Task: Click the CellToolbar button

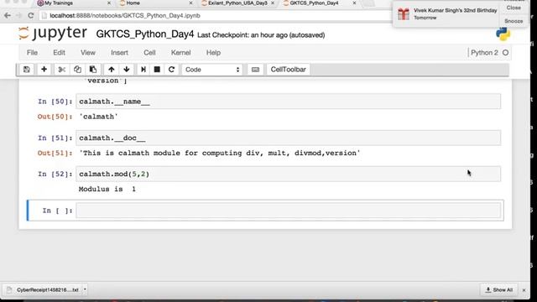Action: click(288, 70)
